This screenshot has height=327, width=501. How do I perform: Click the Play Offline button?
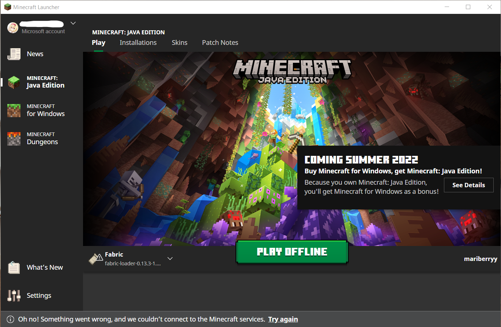[292, 252]
